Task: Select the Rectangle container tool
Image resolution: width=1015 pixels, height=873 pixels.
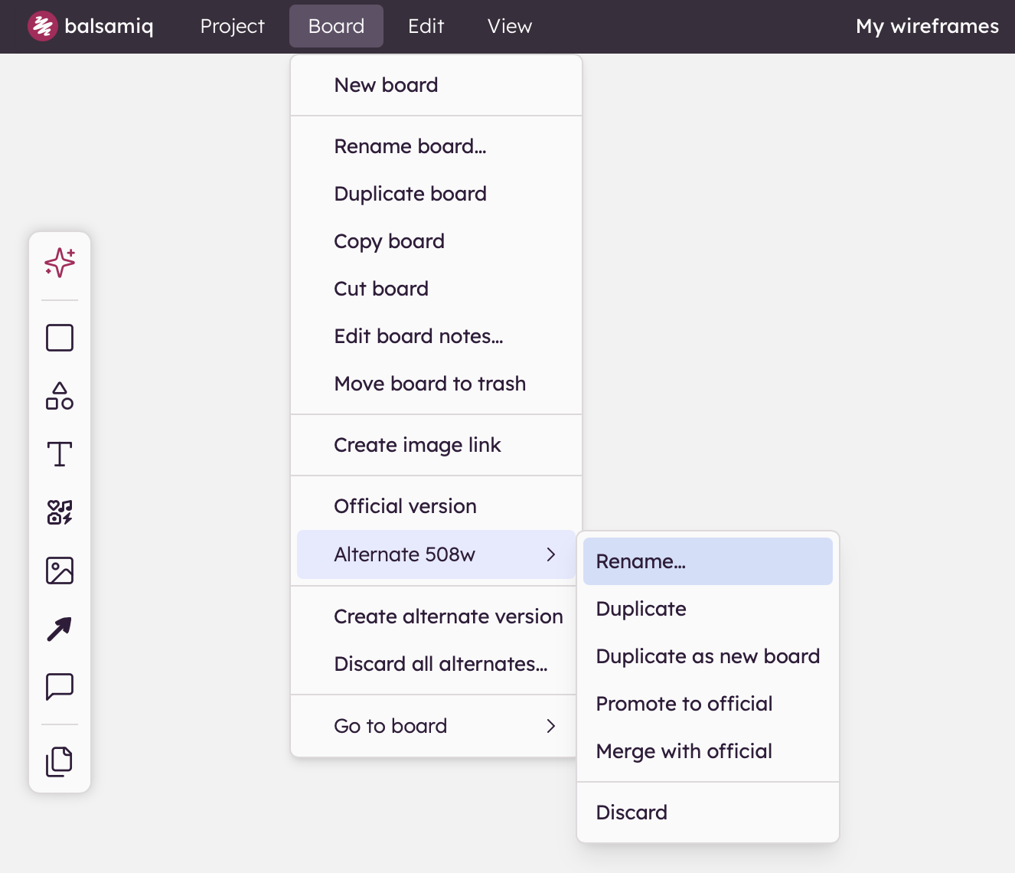Action: point(60,338)
